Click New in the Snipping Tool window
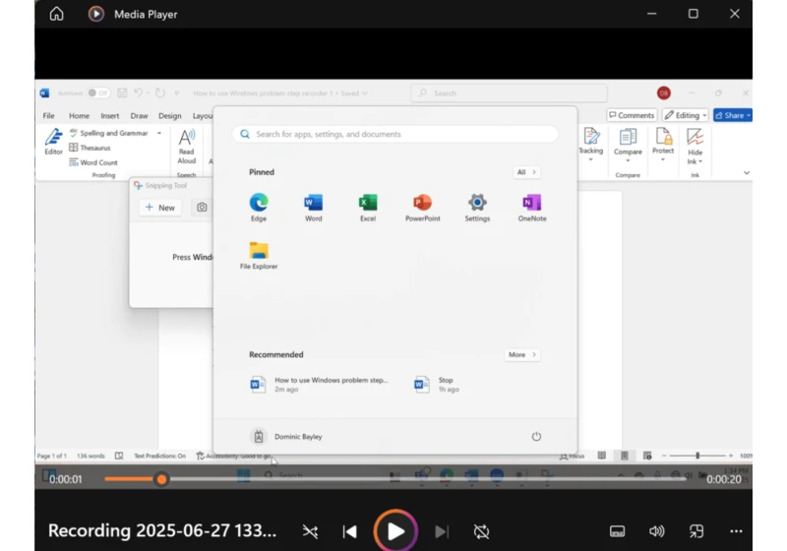Viewport: 787px width, 551px height. (x=160, y=208)
